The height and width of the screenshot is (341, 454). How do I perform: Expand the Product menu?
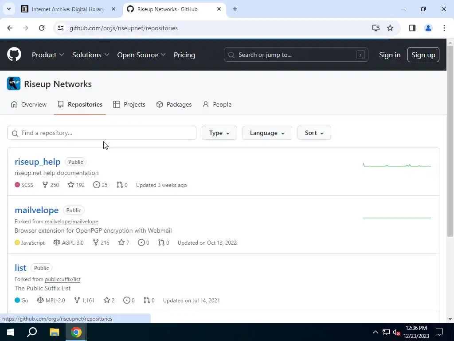[48, 55]
